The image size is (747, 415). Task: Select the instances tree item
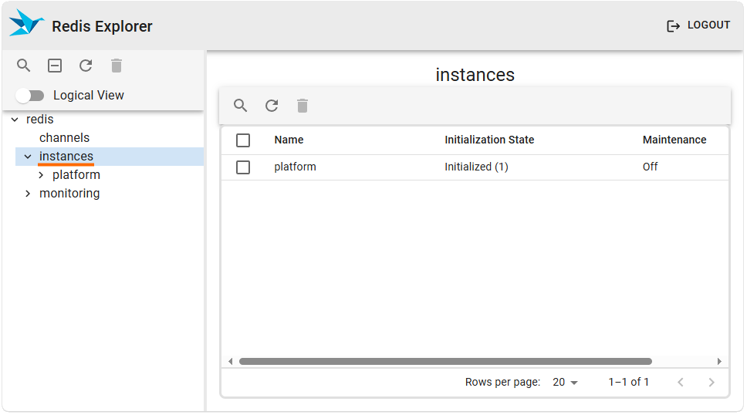(66, 157)
